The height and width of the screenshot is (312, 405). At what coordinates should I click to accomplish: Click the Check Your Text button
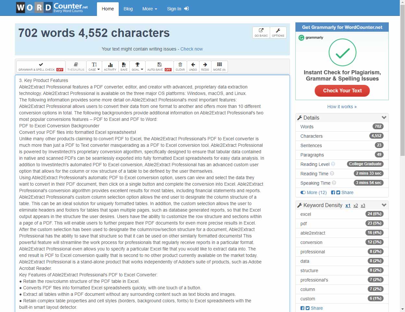tap(342, 91)
